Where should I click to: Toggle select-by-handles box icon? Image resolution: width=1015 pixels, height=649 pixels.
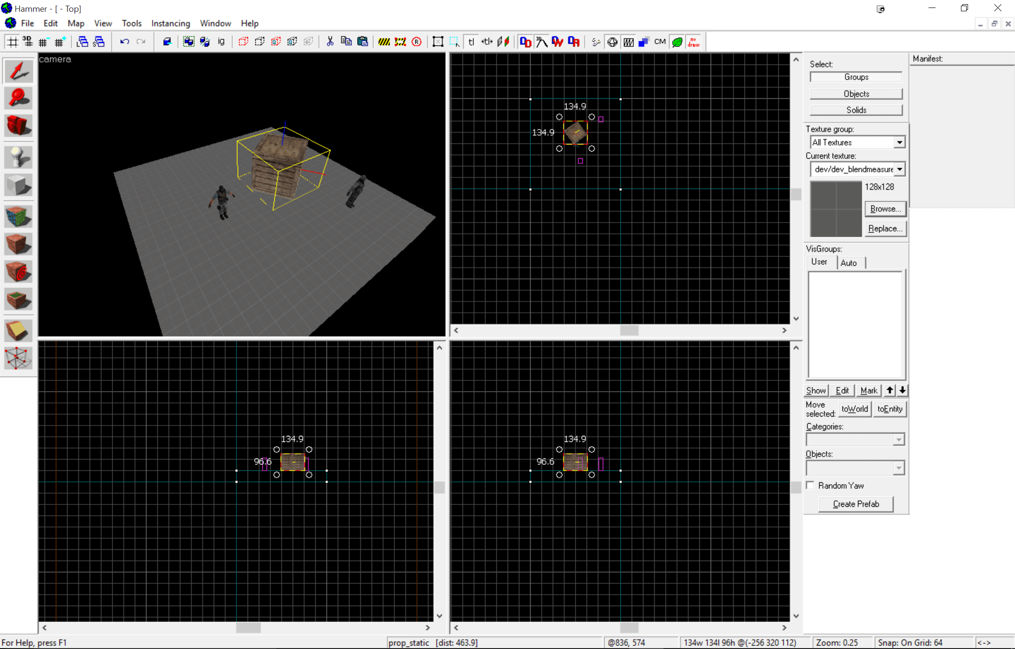click(x=438, y=42)
